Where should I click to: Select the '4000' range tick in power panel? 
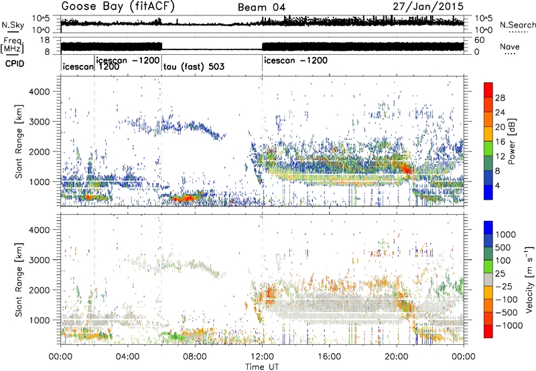[39, 92]
